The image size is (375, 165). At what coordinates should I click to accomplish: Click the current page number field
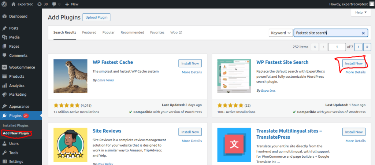click(337, 47)
